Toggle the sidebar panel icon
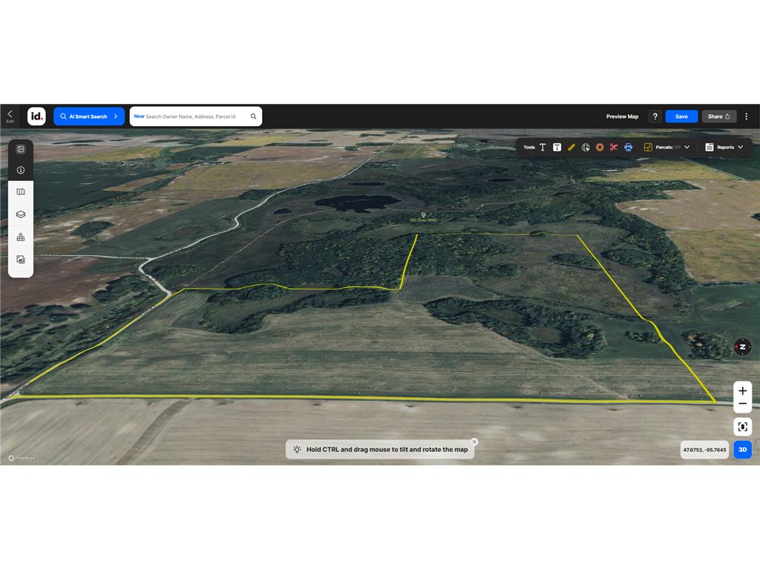This screenshot has height=570, width=760. pyautogui.click(x=20, y=149)
